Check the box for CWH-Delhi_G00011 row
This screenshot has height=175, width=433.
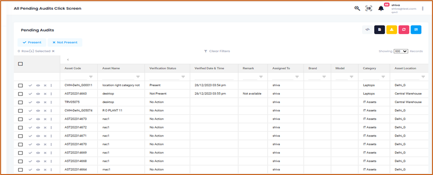(x=21, y=86)
